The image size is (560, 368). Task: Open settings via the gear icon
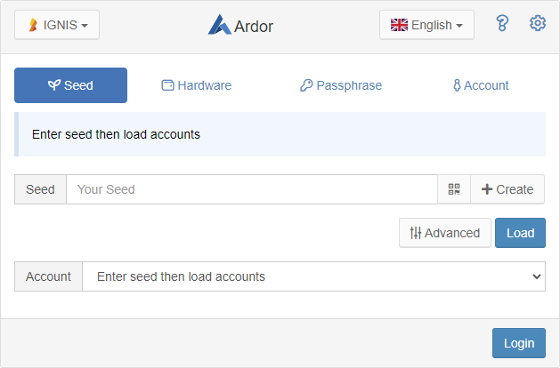coord(538,23)
